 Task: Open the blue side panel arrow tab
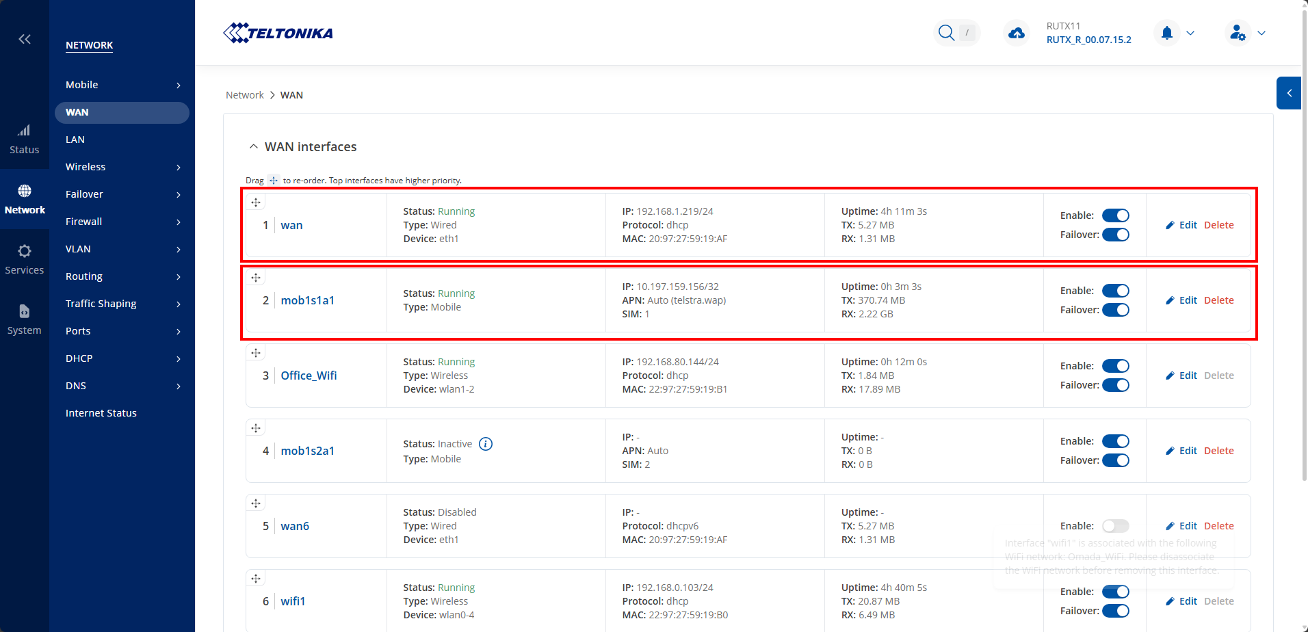[x=1289, y=93]
